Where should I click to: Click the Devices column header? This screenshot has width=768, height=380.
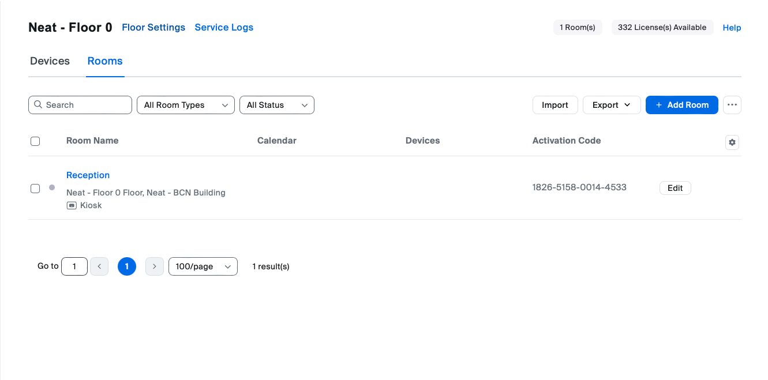(423, 141)
